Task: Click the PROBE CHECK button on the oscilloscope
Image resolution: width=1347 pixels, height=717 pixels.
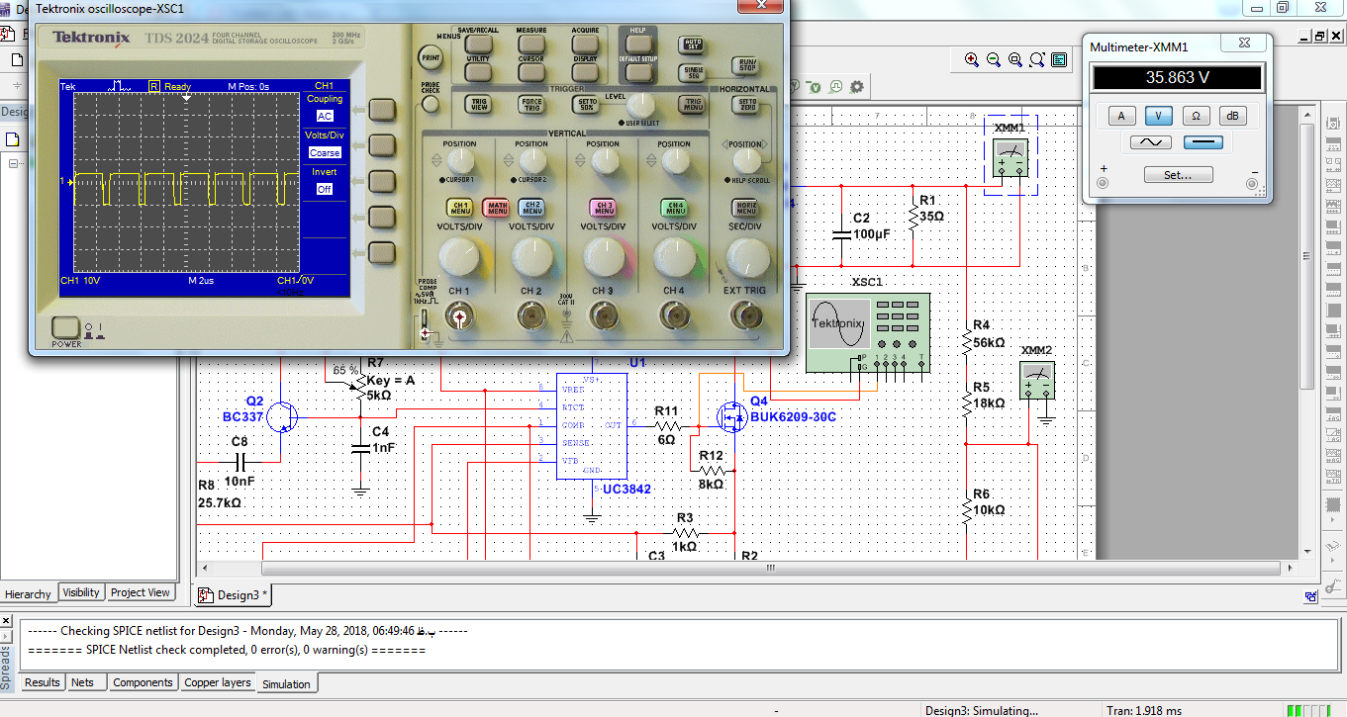Action: (x=431, y=102)
